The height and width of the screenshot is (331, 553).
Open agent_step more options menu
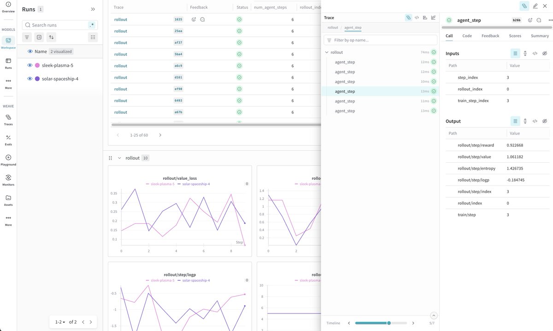(550, 20)
